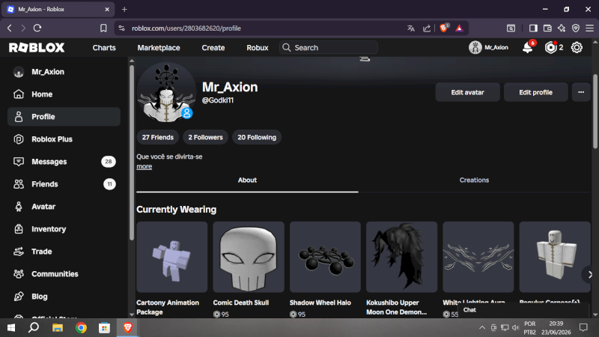599x337 pixels.
Task: Open Trade from the sidebar
Action: click(64, 252)
